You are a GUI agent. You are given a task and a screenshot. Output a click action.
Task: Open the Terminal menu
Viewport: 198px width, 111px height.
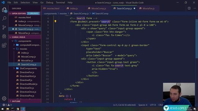coord(60,2)
